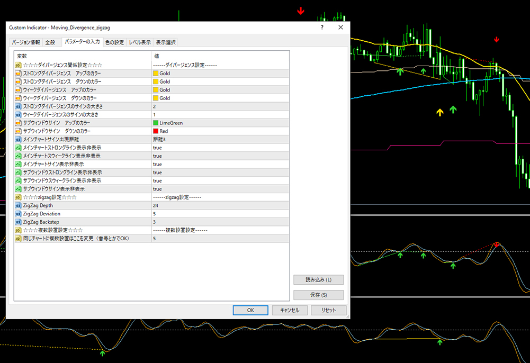Click the サブウィンドウサイン表示非表示 bool icon

18,189
